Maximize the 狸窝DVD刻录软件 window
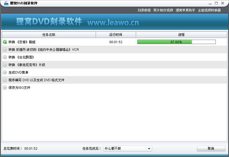This screenshot has width=229, height=157. pos(217,3)
